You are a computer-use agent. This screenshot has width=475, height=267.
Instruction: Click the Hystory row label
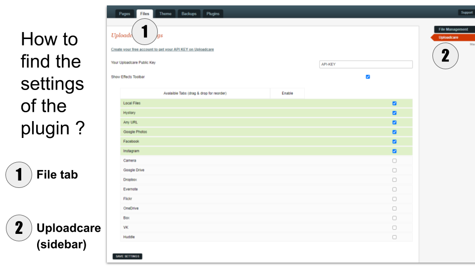click(x=129, y=113)
